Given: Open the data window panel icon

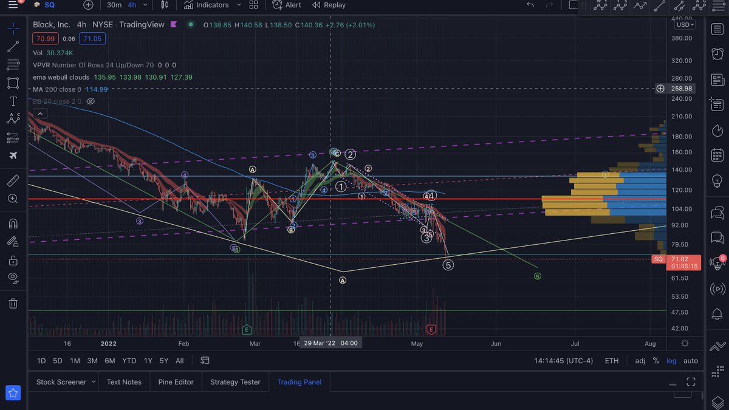Looking at the screenshot, I should tap(717, 105).
